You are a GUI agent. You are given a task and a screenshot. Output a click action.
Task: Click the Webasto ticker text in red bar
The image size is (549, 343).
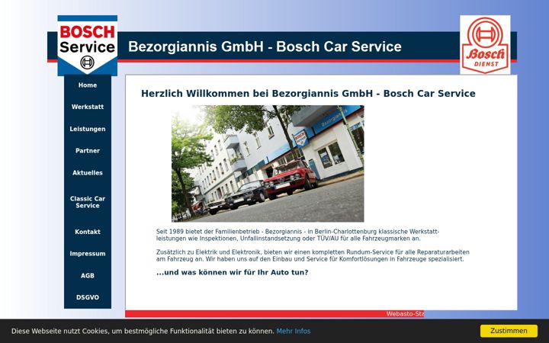pyautogui.click(x=405, y=313)
